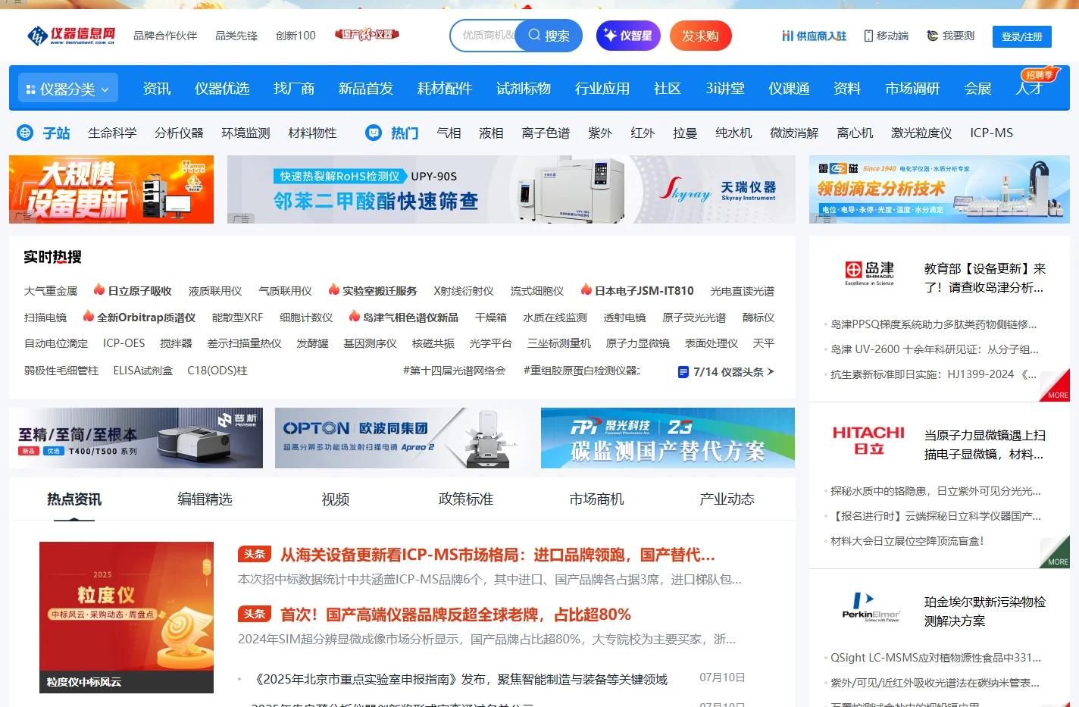Click the 仪智星 AI assistant button

point(628,36)
